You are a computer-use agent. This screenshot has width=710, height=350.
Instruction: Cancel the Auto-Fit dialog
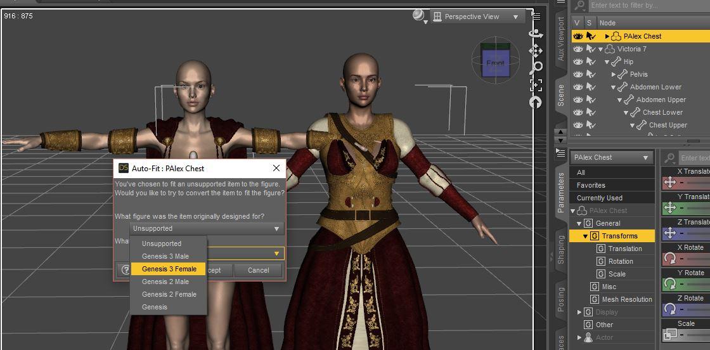pos(259,270)
